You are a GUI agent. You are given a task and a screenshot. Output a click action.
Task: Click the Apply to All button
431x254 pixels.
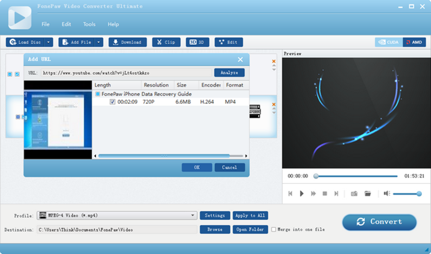coord(250,216)
